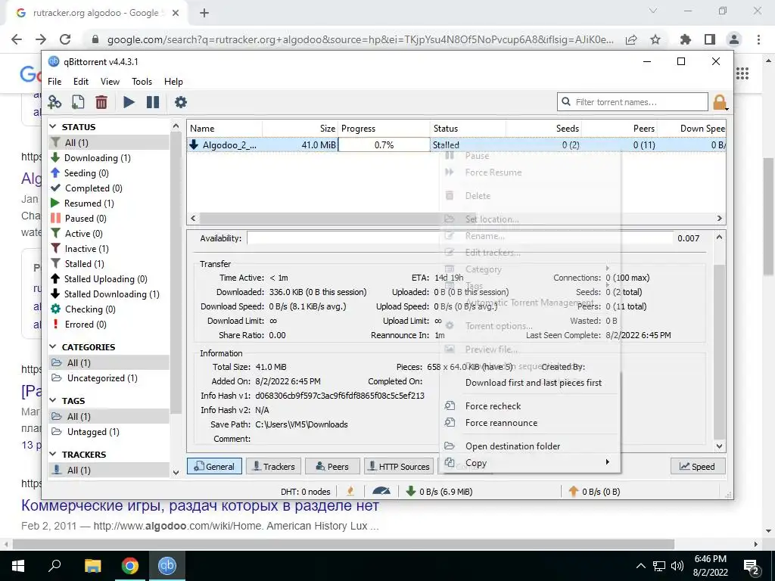
Task: Switch to the Trackers tab
Action: pyautogui.click(x=274, y=466)
